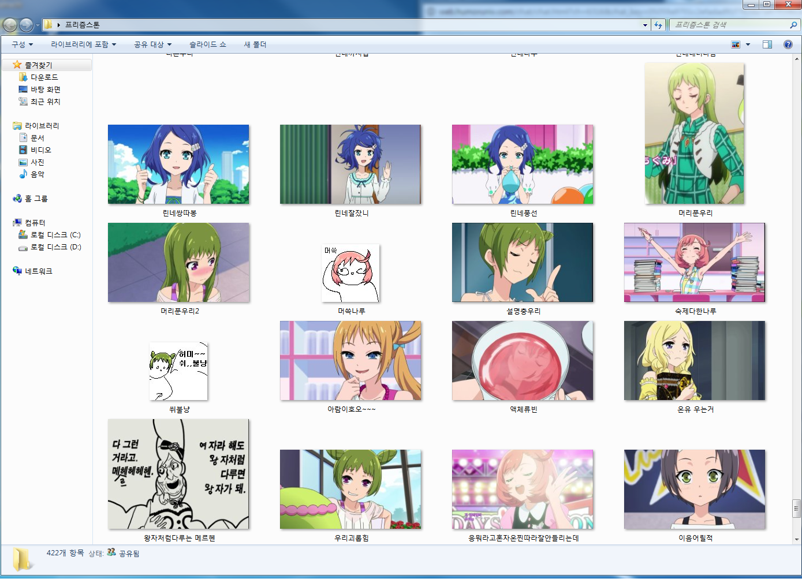
Task: Click the 프리즘스톤 breadcrumb segment
Action: click(x=83, y=25)
